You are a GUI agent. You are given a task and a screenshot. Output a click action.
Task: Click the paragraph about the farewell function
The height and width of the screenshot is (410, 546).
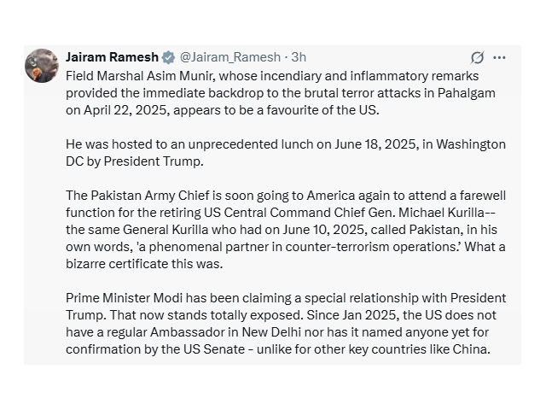(x=286, y=230)
